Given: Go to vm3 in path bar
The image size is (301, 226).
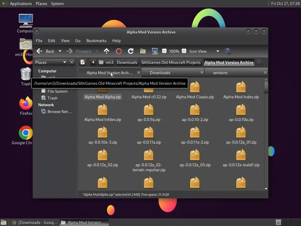Looking at the screenshot, I should point(106,62).
